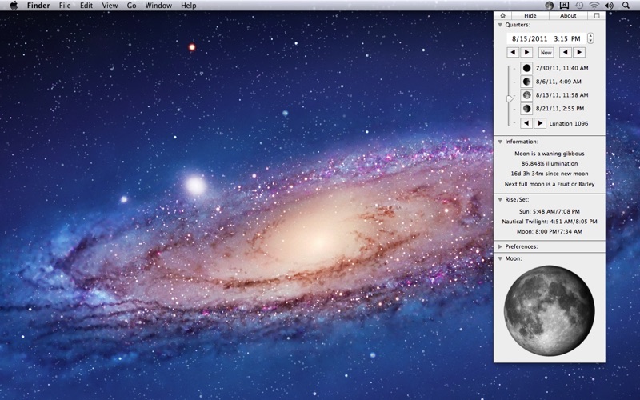640x400 pixels.
Task: Click the up/down stepper beside the date field
Action: click(590, 38)
